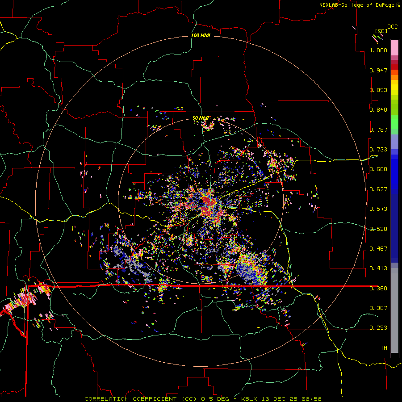Pick the pink segment of the color scale
402x402 pixels.
click(x=394, y=48)
